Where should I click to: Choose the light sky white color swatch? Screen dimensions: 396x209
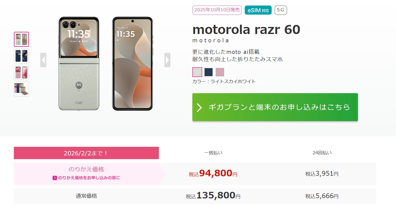coord(197,72)
